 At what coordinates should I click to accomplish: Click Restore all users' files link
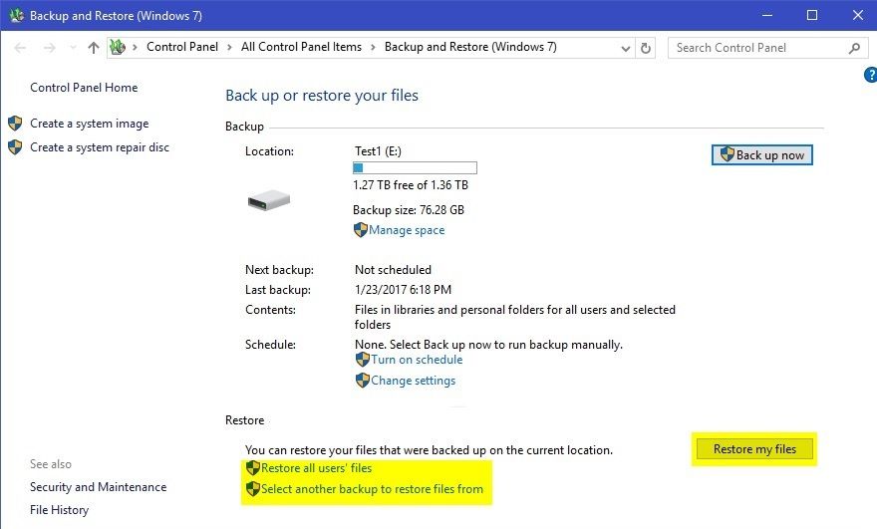tap(317, 468)
